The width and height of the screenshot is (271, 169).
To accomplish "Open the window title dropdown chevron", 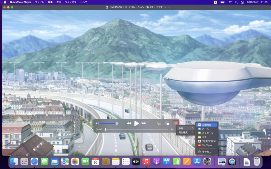I will [169, 7].
